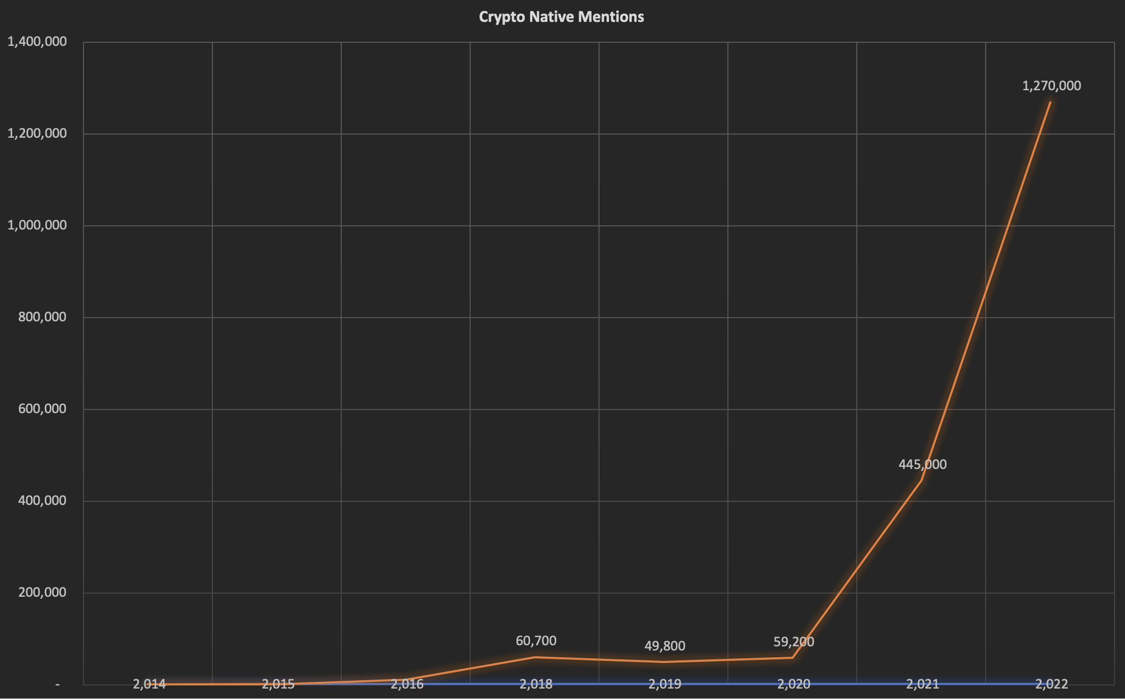Viewport: 1125px width, 699px height.
Task: Select the 1,270,000 data label
Action: coord(1051,86)
